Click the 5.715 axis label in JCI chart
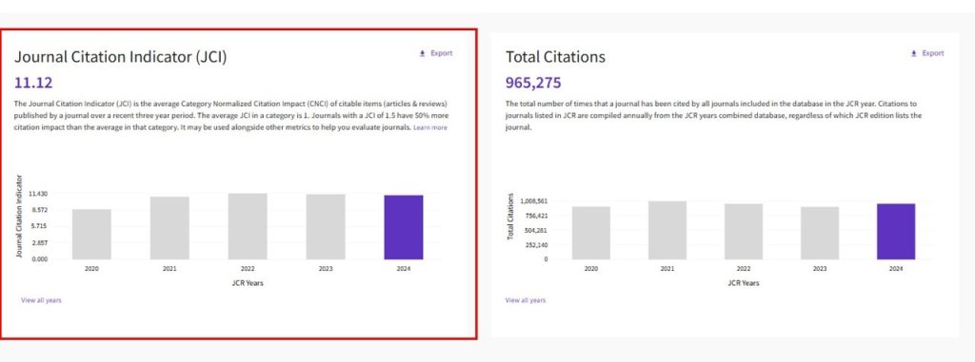This screenshot has width=975, height=362. [x=38, y=227]
